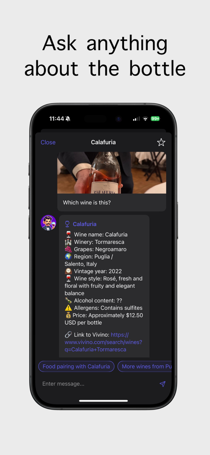Tap the Wi-Fi icon in status bar
Screen dimensions: 210x455
(145, 119)
